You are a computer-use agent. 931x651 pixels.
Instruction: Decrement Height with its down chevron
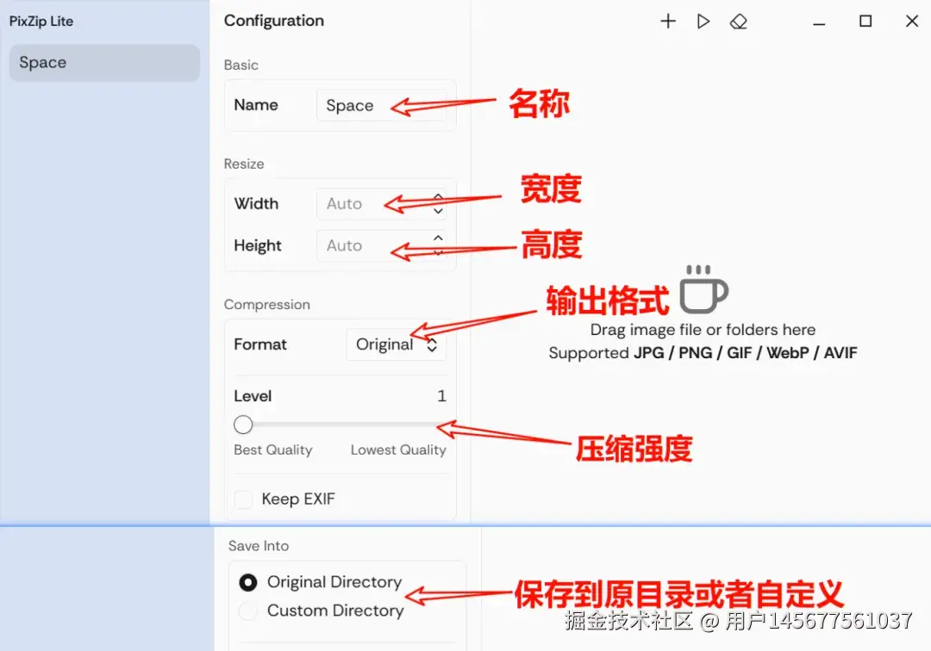pyautogui.click(x=437, y=253)
